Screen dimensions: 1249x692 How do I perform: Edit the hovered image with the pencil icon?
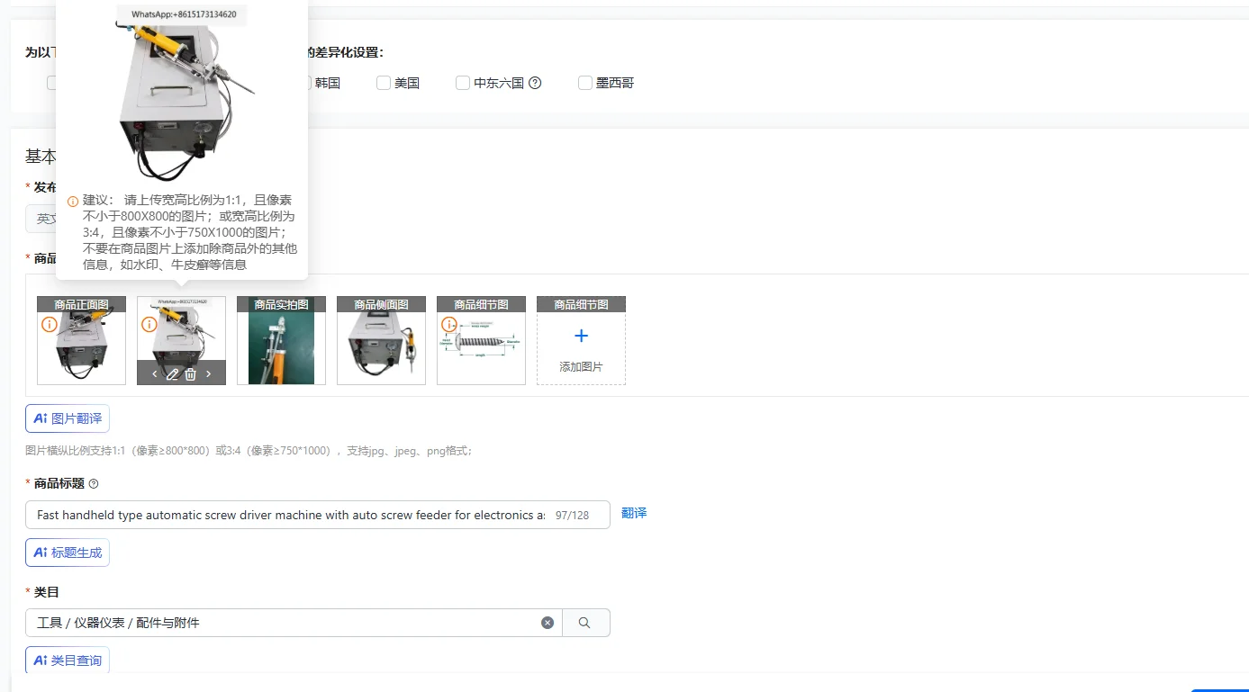[x=173, y=373]
